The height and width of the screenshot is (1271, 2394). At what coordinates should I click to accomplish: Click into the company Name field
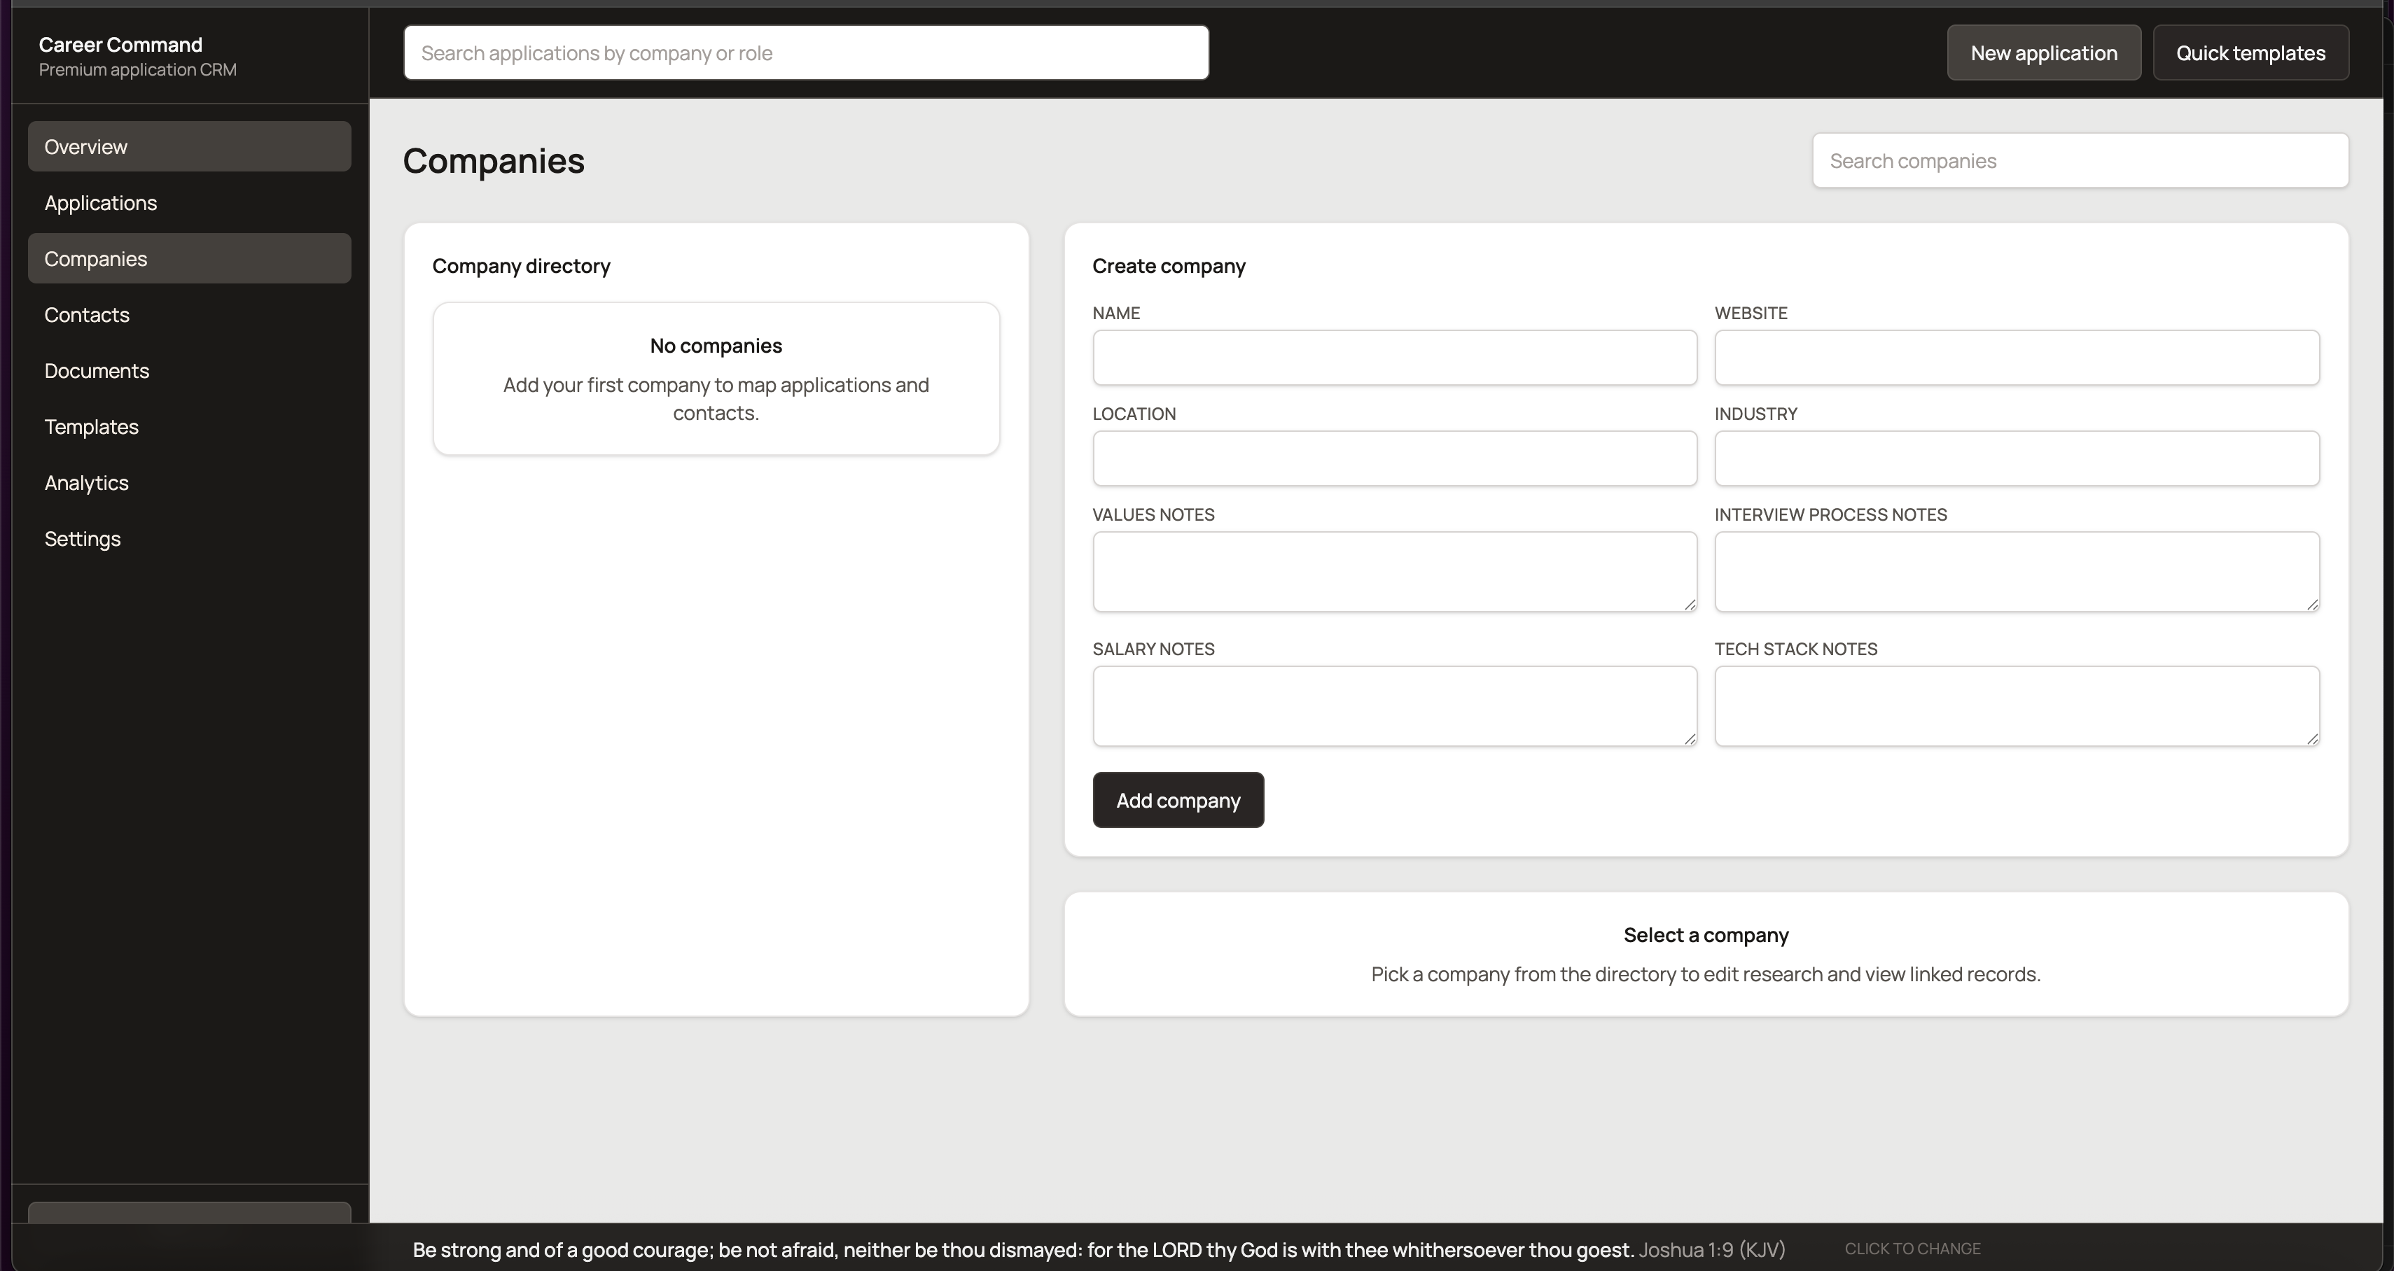(x=1394, y=358)
